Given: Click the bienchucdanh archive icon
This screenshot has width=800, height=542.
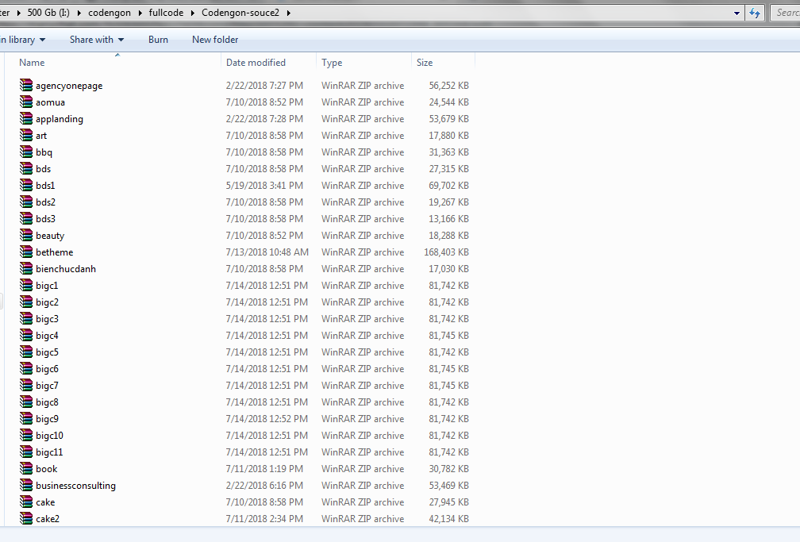Looking at the screenshot, I should tap(26, 268).
